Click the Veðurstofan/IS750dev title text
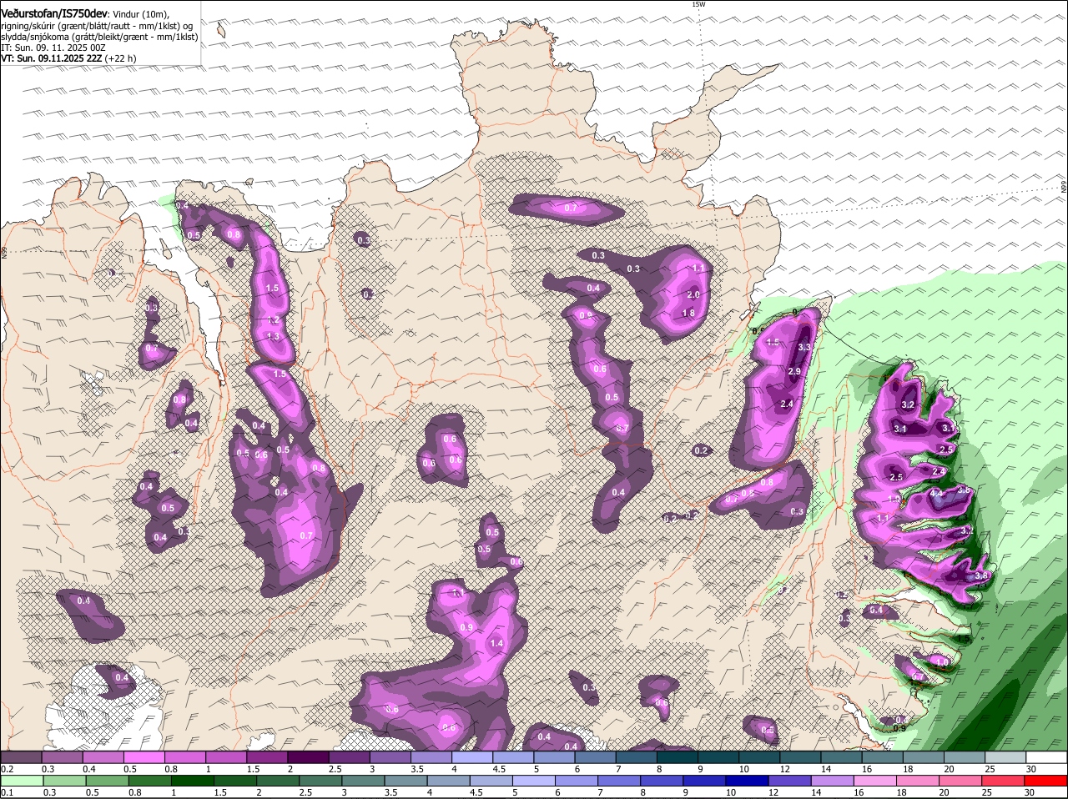Image resolution: width=1068 pixels, height=799 pixels. (x=54, y=13)
